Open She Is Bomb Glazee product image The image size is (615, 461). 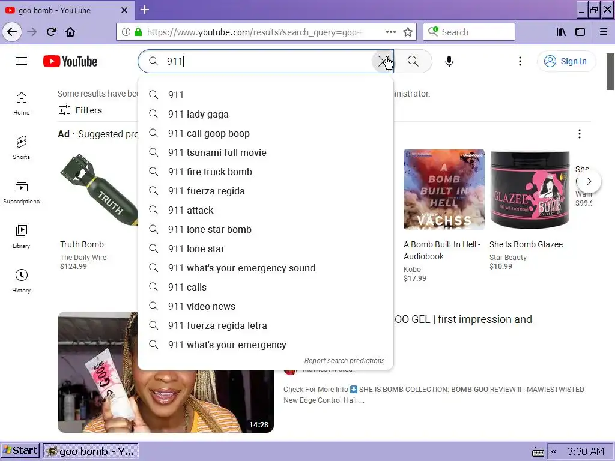click(x=530, y=190)
